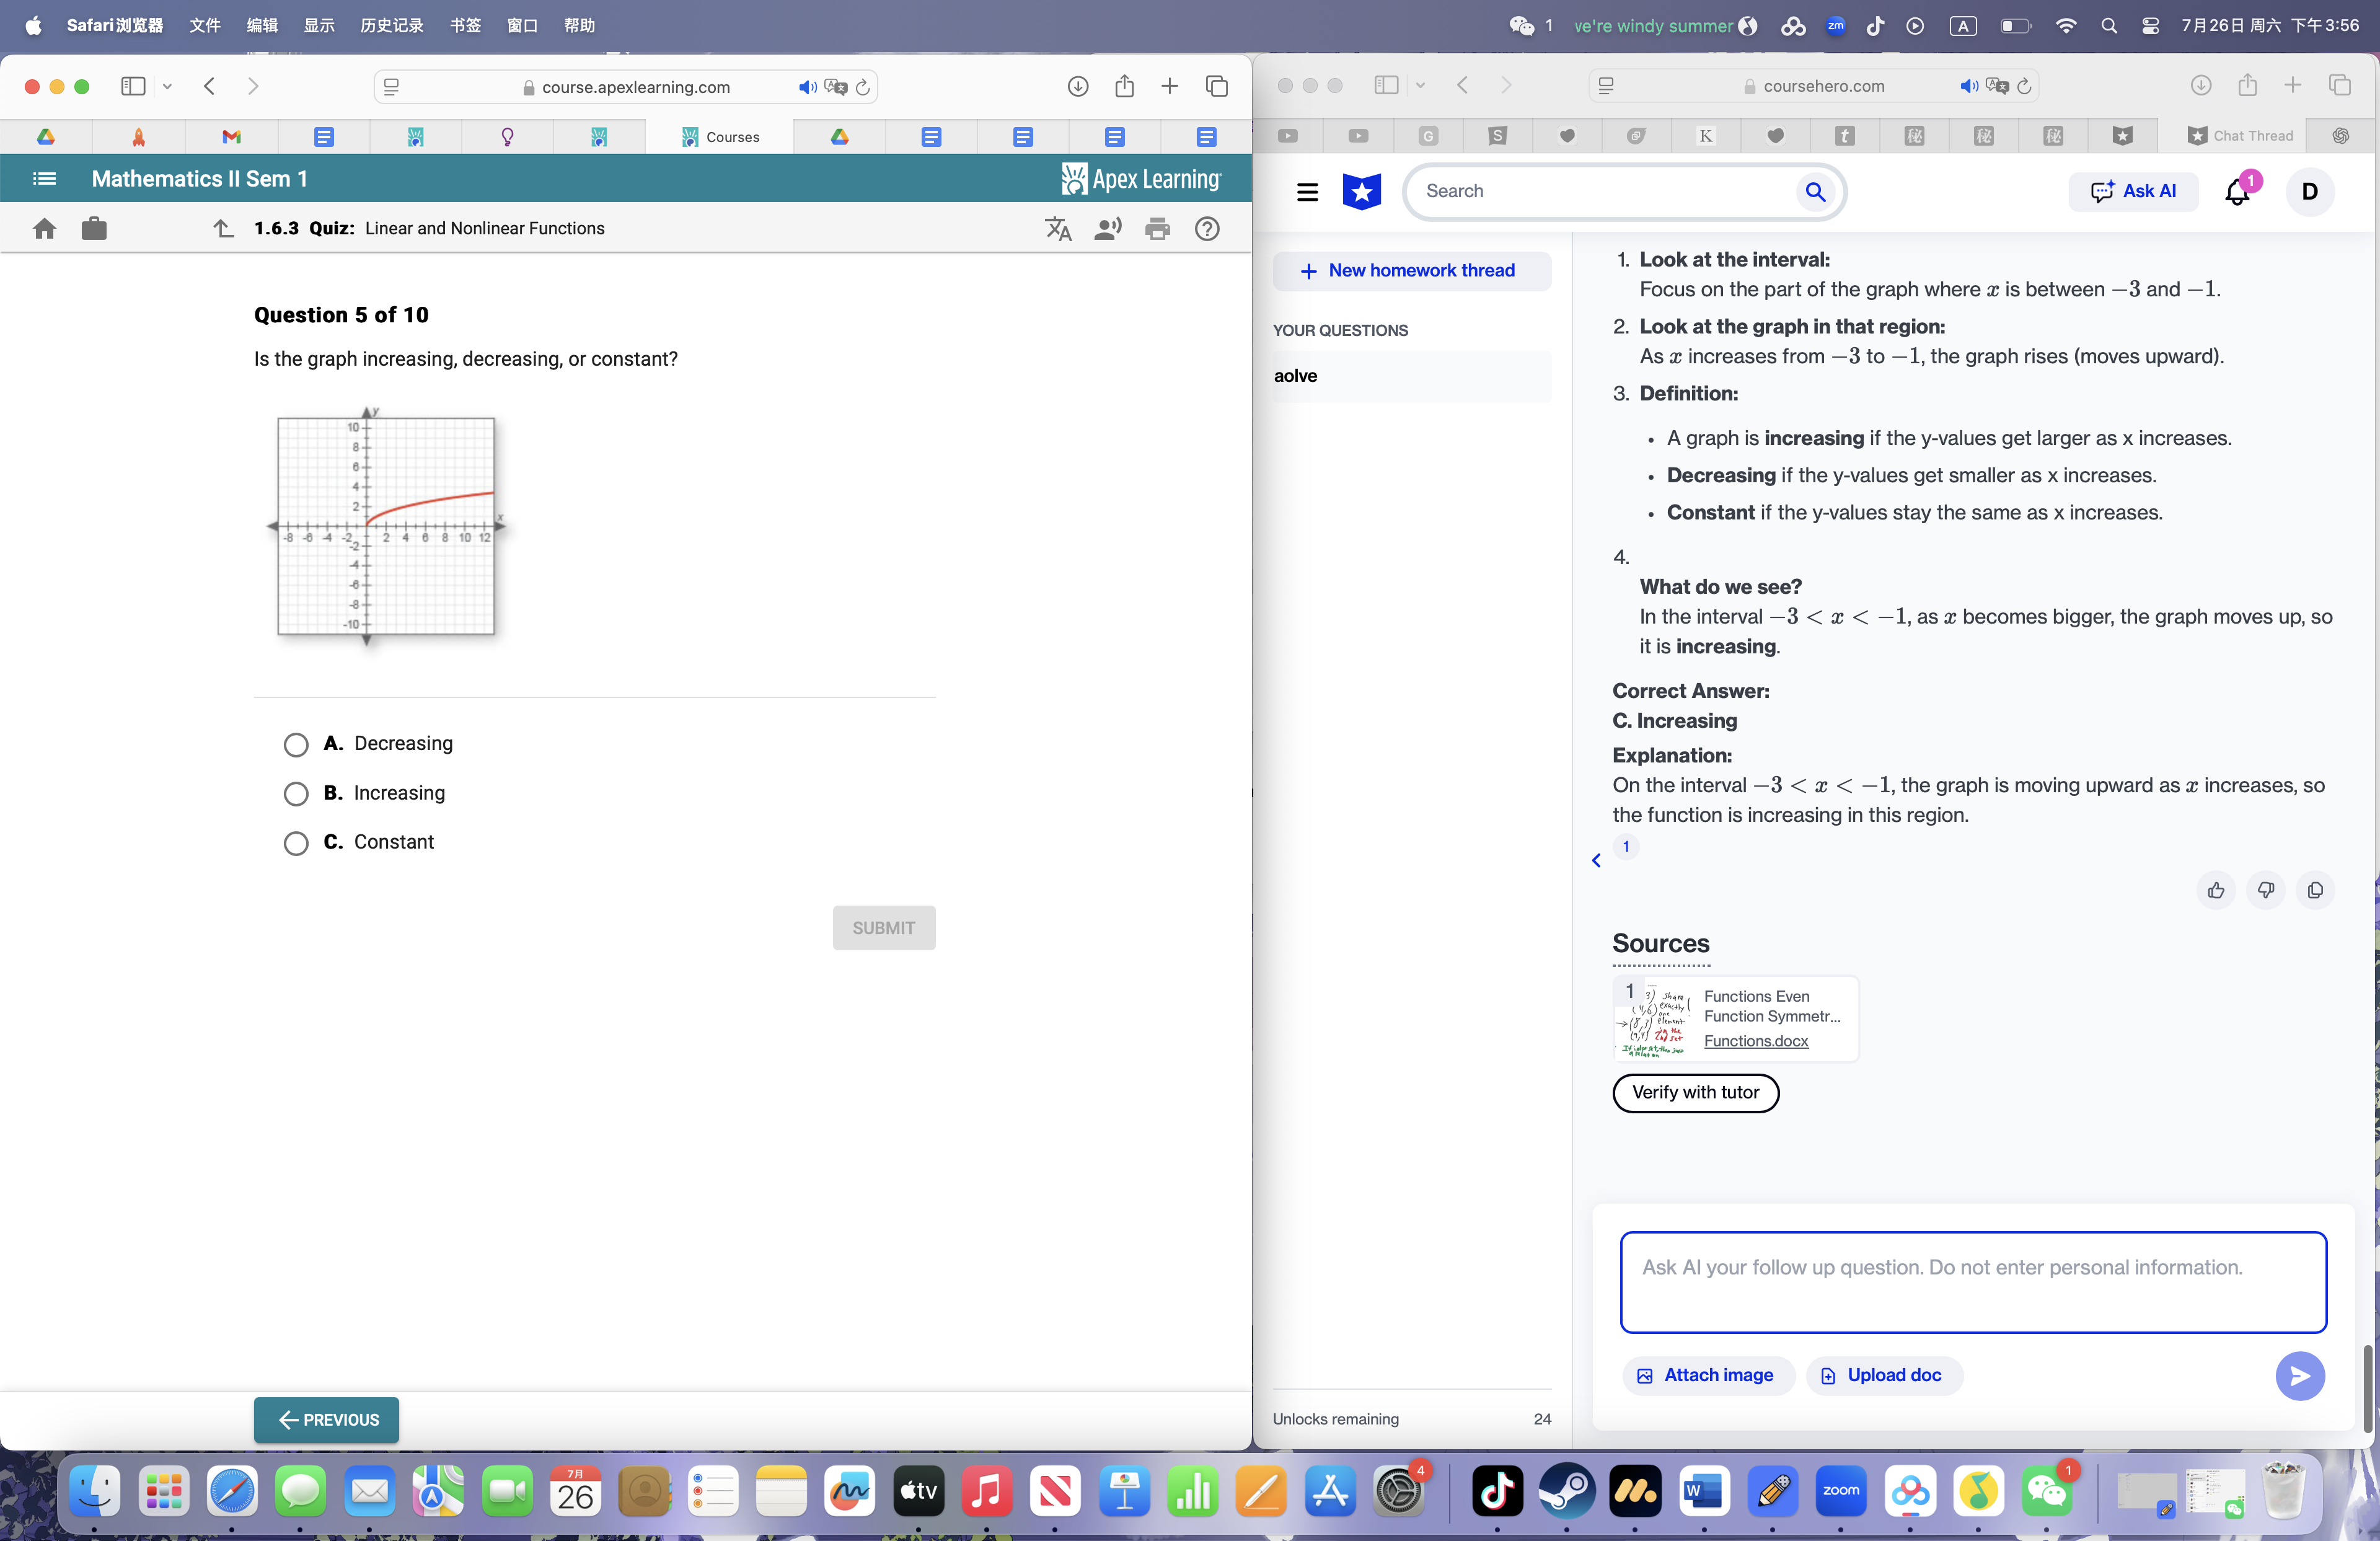Image resolution: width=2380 pixels, height=1541 pixels.
Task: Open the Safari tab overview chevron beside sidebar button
Action: (x=167, y=87)
